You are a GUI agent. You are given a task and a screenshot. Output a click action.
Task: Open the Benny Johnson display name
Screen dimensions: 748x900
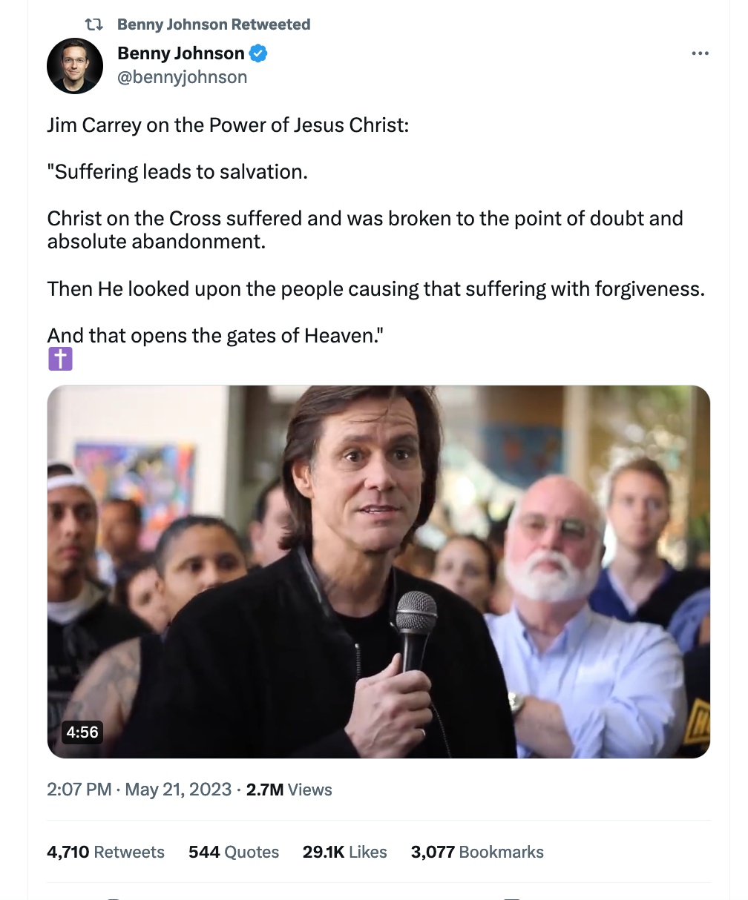[181, 53]
